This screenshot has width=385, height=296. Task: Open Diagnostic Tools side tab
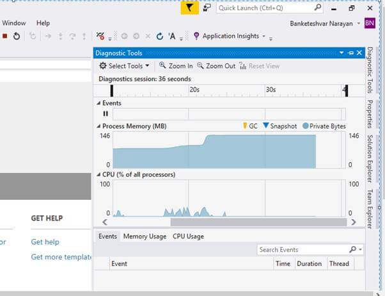370,70
